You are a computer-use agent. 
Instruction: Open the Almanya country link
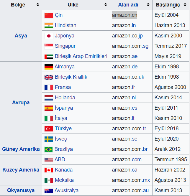pos(65,67)
